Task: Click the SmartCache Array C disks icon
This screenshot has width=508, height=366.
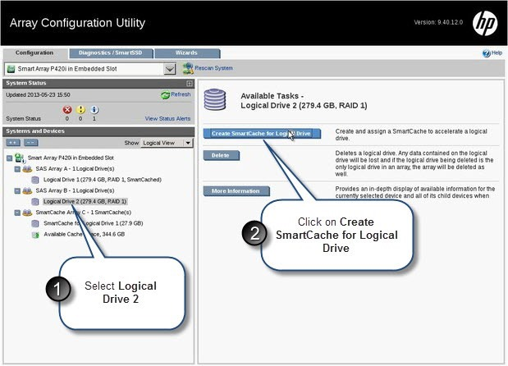Action: [27, 213]
